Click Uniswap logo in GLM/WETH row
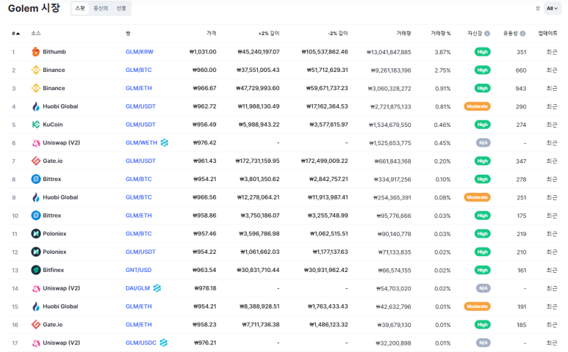Image resolution: width=568 pixels, height=352 pixels. (35, 143)
